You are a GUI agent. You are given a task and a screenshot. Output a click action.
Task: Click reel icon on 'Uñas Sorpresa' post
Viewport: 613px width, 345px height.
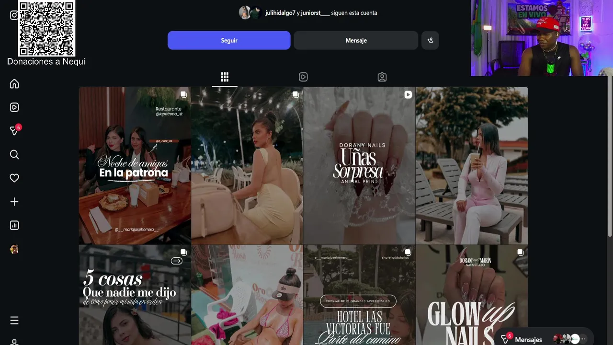[408, 95]
